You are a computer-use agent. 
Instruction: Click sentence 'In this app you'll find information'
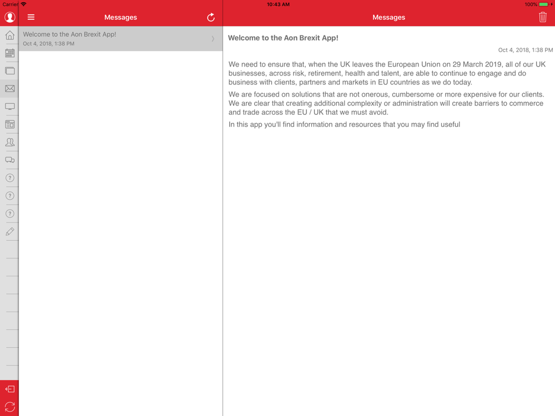(x=344, y=124)
